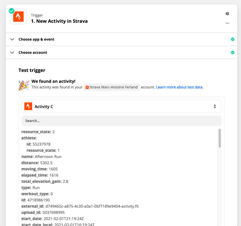The height and width of the screenshot is (226, 241).
Task: Click the 1. New Activity in Strava title
Action: (x=59, y=21)
